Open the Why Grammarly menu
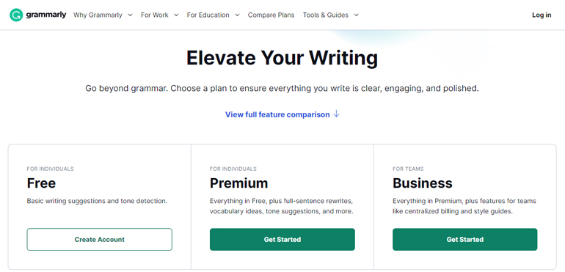 (98, 15)
